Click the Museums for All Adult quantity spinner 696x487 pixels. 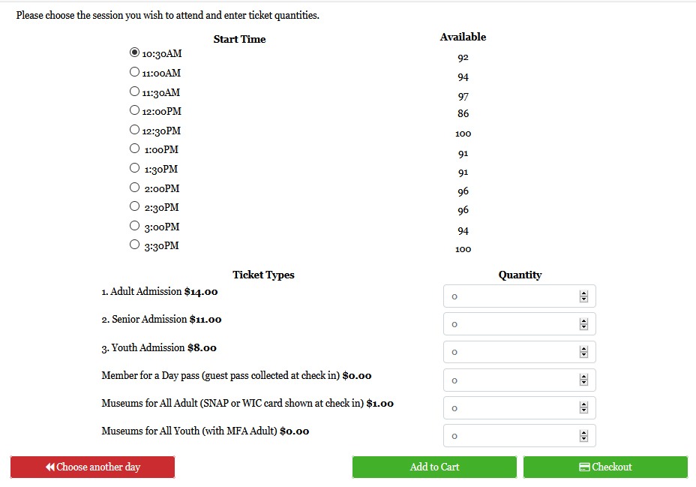[583, 408]
